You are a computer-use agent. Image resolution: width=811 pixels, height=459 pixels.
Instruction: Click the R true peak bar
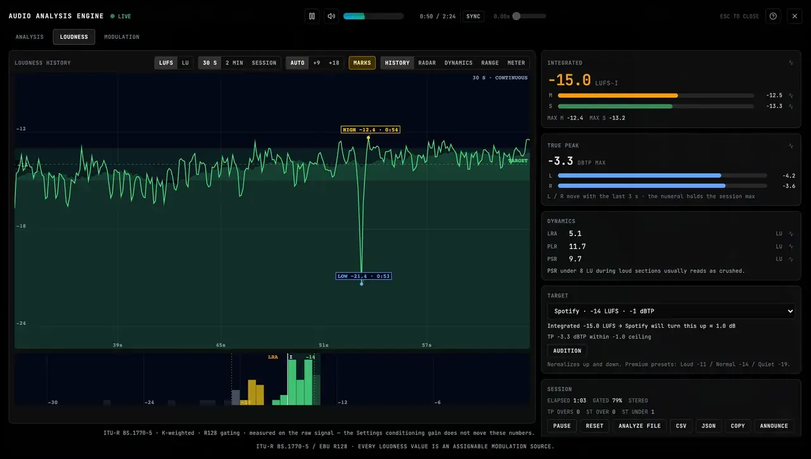(662, 186)
